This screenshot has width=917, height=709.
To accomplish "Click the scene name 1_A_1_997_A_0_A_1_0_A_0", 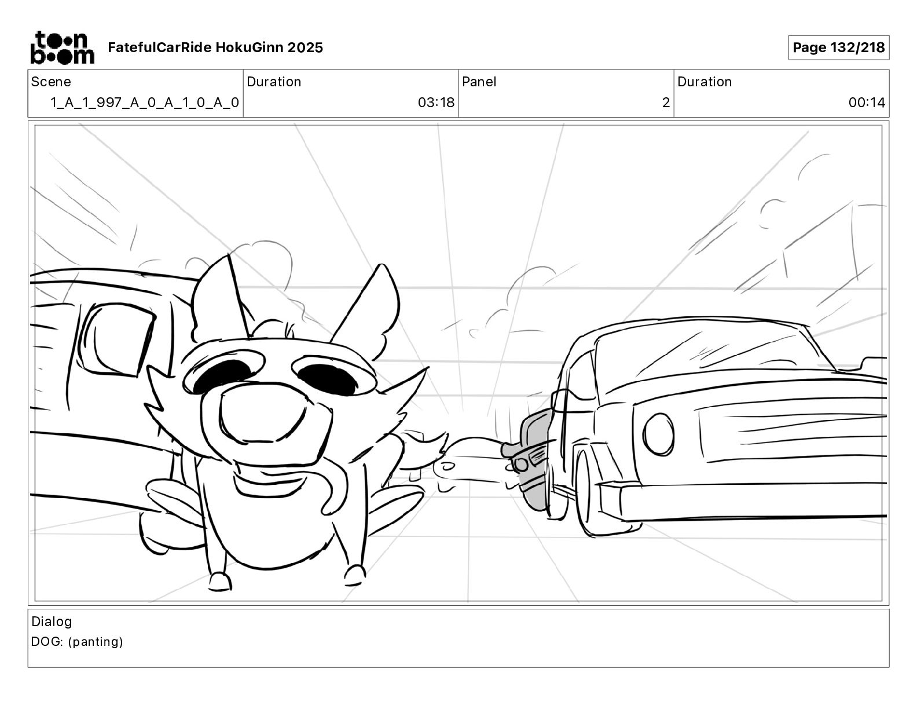I will [x=144, y=103].
